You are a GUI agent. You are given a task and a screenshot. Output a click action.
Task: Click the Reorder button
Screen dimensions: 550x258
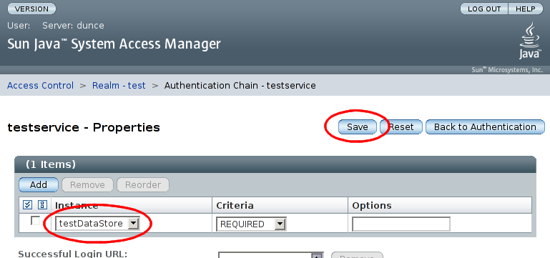point(143,184)
